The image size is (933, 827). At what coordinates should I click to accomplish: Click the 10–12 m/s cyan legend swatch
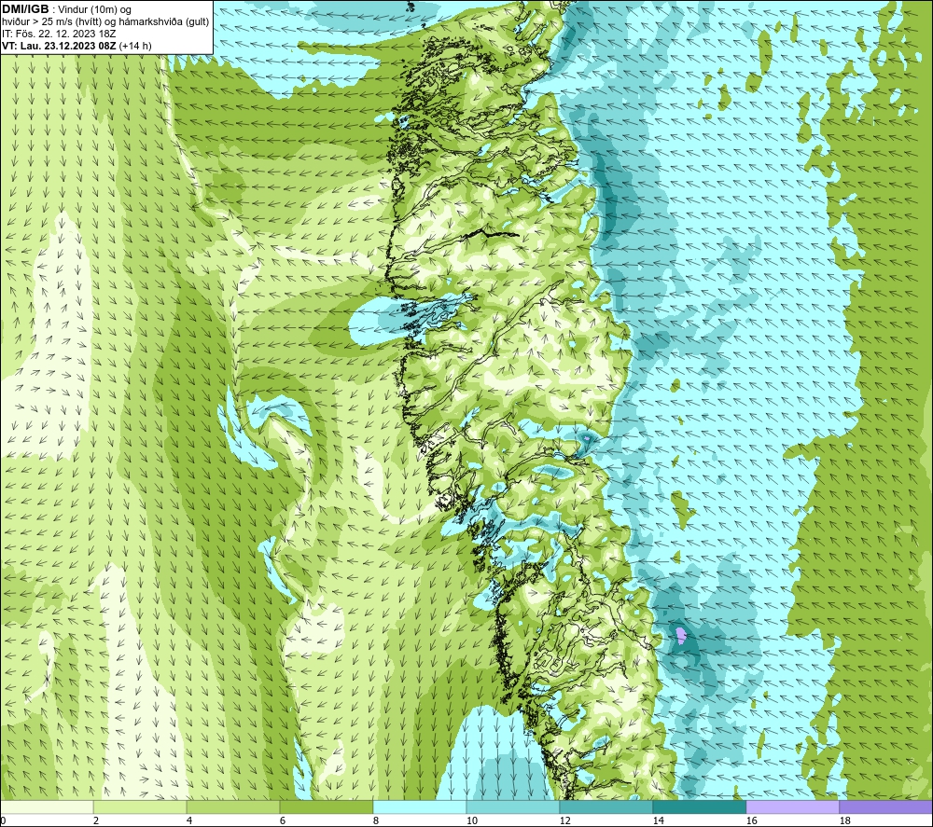coord(513,806)
